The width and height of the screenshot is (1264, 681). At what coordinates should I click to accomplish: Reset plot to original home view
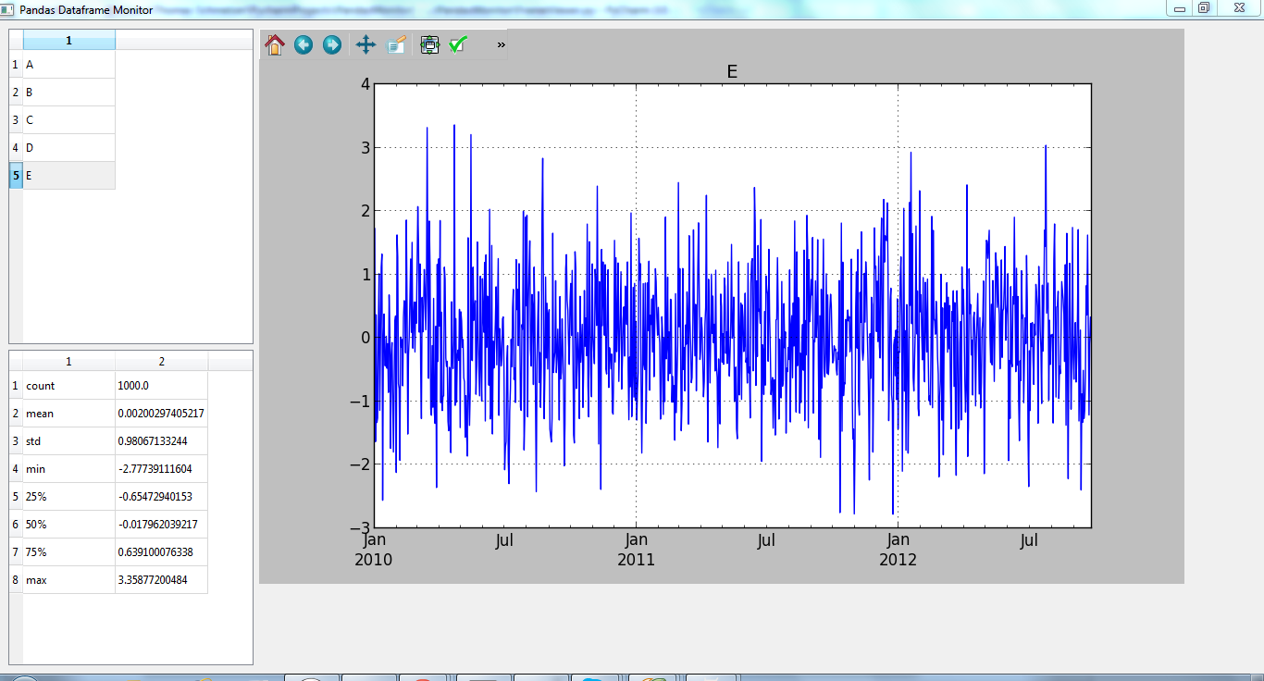[x=274, y=44]
